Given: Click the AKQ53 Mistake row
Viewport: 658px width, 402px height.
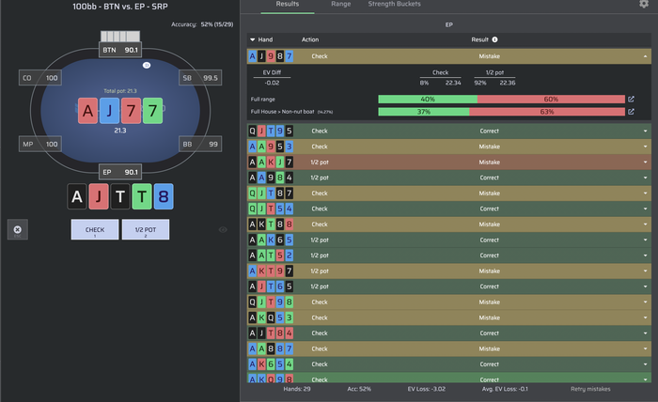Looking at the screenshot, I should [x=449, y=317].
